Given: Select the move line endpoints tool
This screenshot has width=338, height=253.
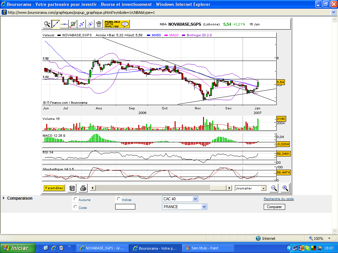Looking at the screenshot, I should point(82,24).
